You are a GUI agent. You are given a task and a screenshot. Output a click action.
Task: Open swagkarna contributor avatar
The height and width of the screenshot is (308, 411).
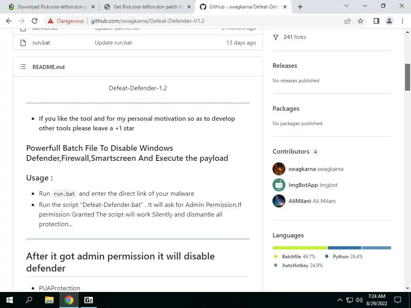click(279, 169)
